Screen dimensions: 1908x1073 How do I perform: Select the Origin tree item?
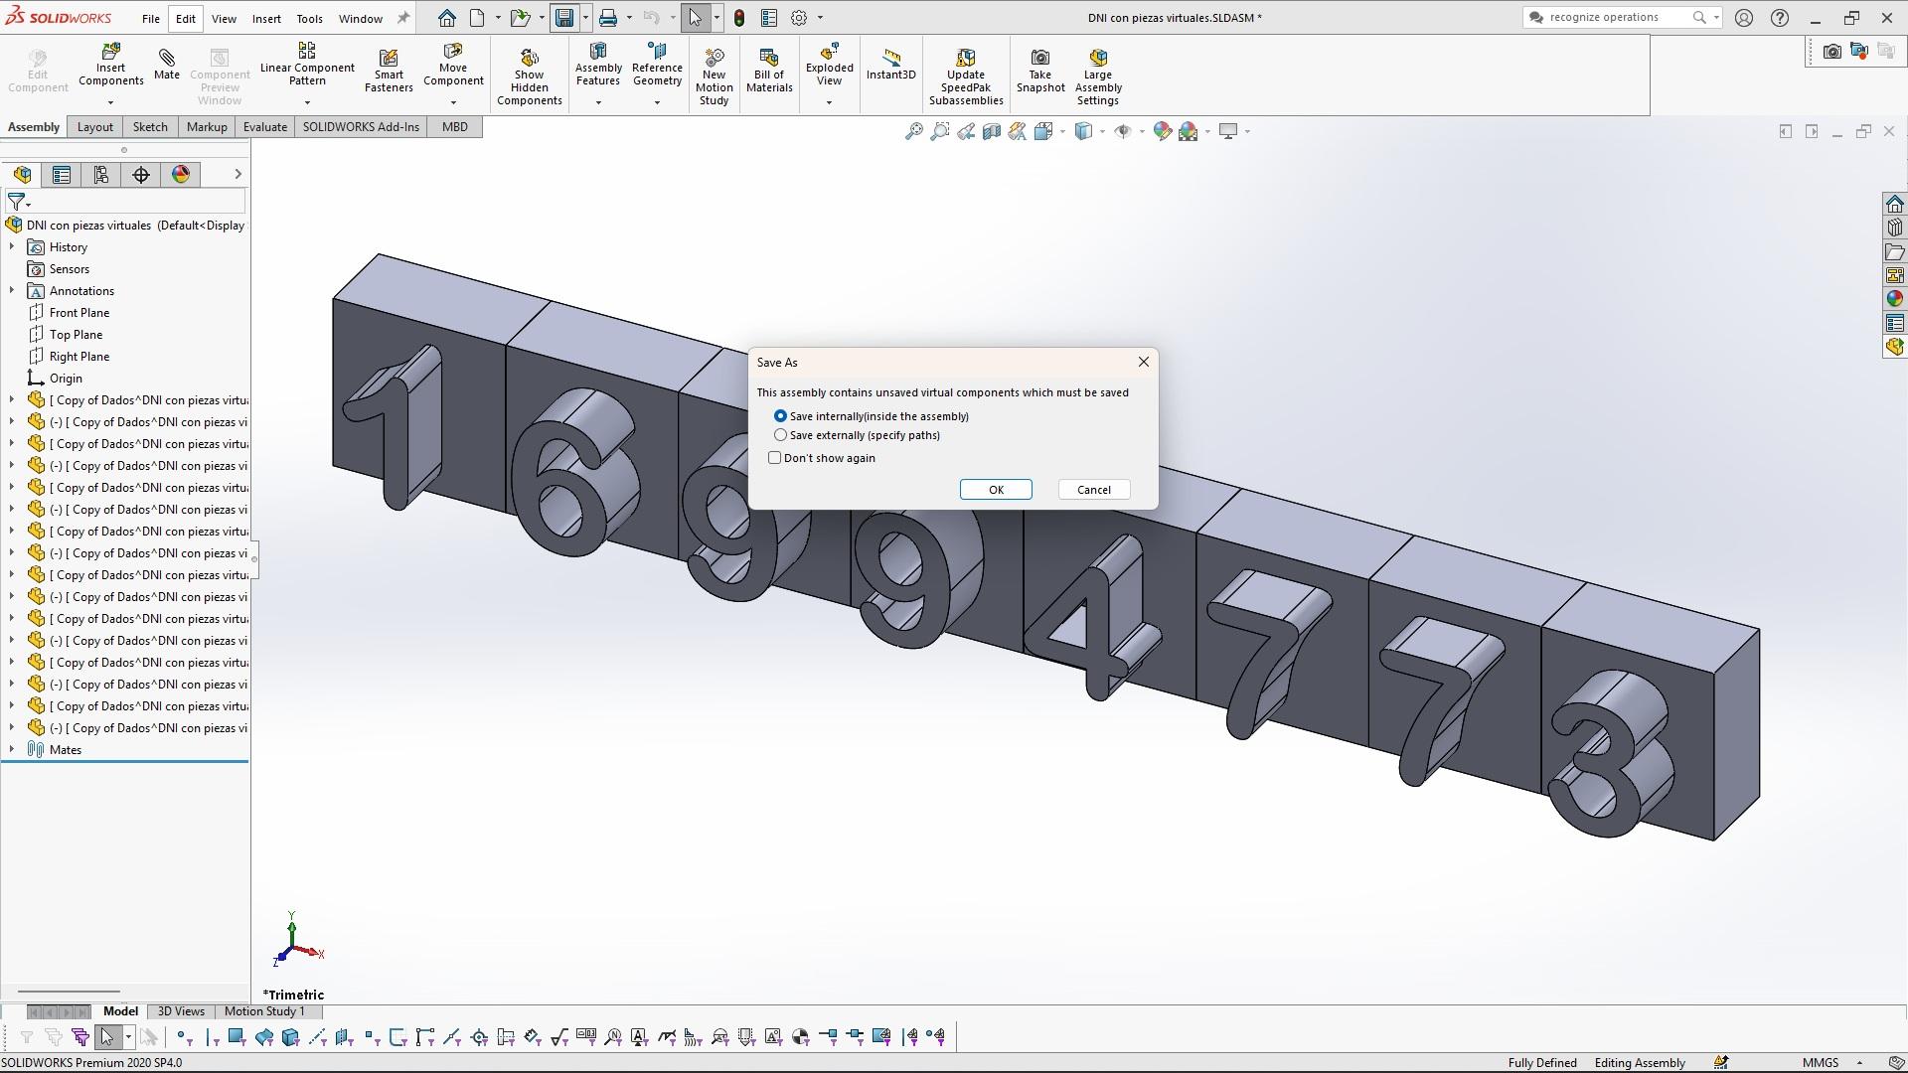(x=66, y=379)
